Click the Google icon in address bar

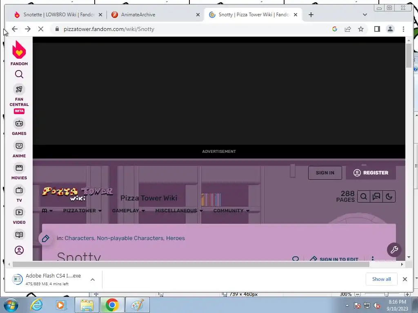pos(335,29)
